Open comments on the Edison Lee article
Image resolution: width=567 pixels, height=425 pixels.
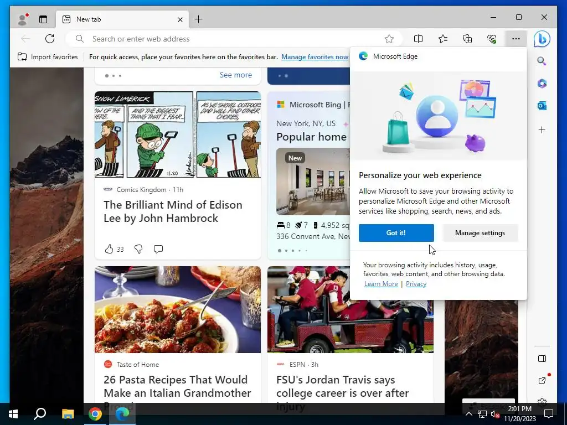(x=158, y=249)
